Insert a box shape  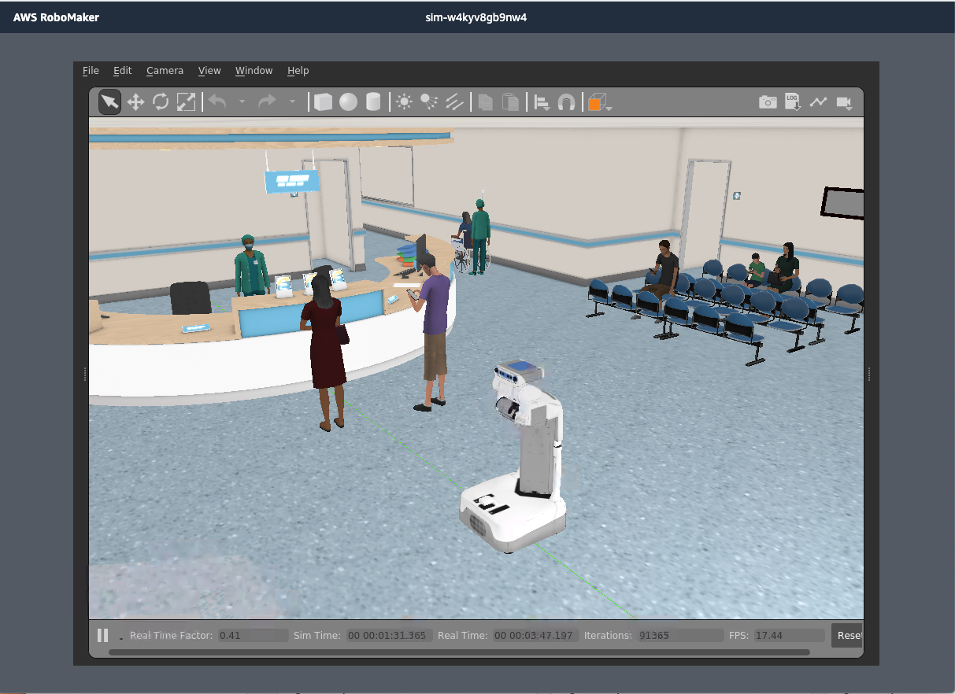click(323, 102)
